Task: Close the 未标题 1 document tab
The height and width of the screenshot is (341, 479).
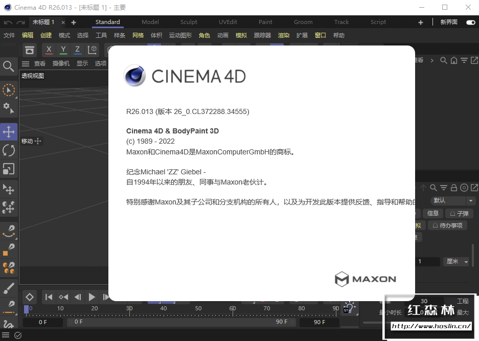Action: (x=63, y=22)
